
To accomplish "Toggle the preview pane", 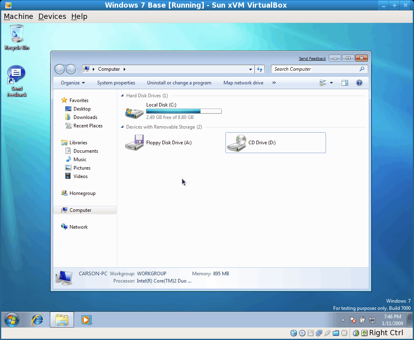I will coord(345,83).
